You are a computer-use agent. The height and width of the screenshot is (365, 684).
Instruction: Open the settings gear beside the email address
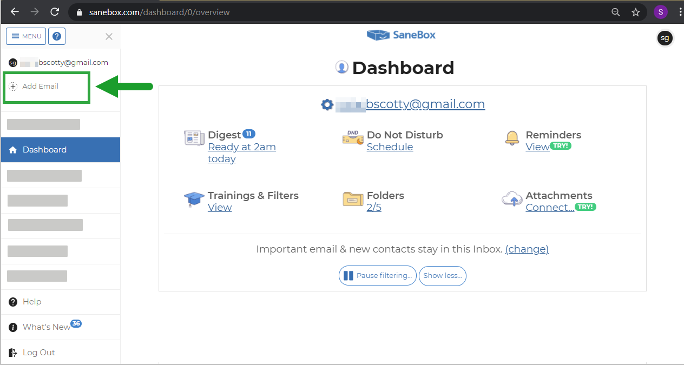point(327,104)
